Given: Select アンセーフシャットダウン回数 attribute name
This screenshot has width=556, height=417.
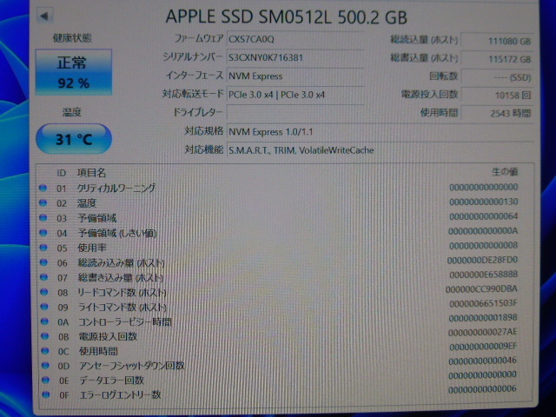Looking at the screenshot, I should [131, 366].
